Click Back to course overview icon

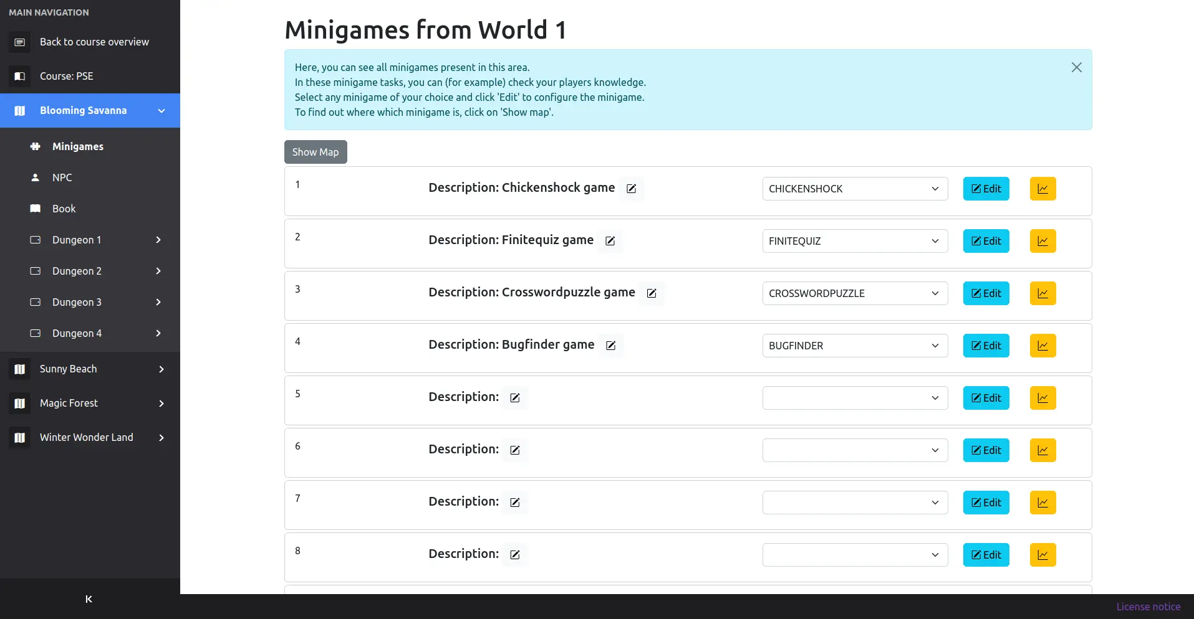point(19,42)
